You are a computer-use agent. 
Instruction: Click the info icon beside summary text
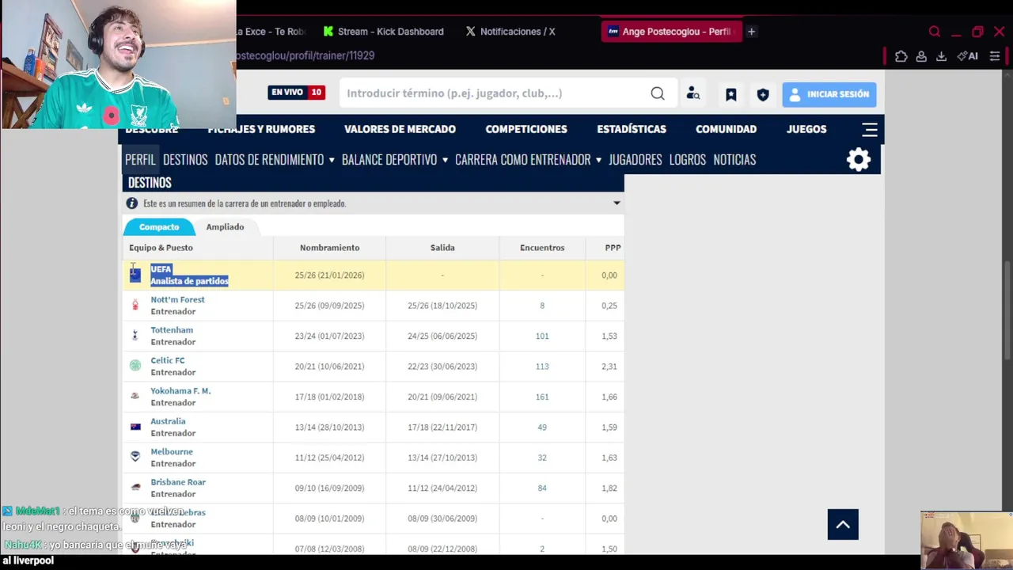pyautogui.click(x=132, y=203)
